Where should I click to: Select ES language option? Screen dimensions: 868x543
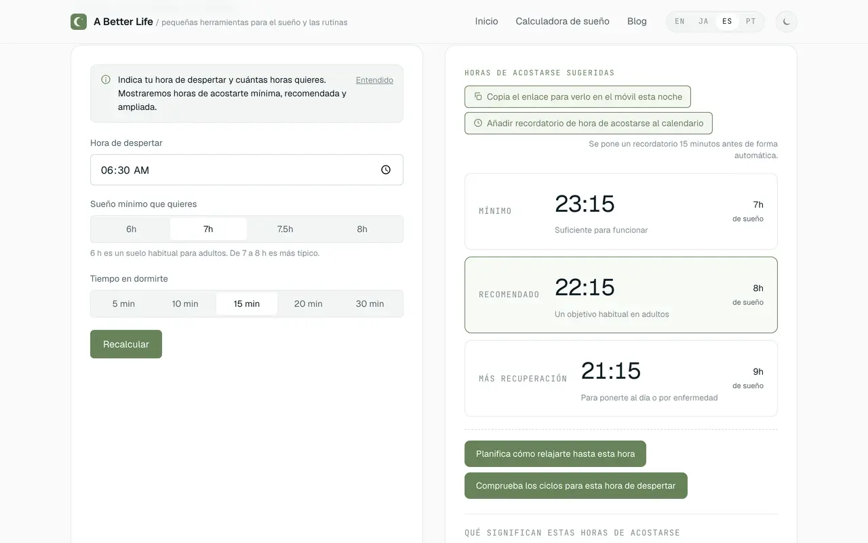(727, 22)
